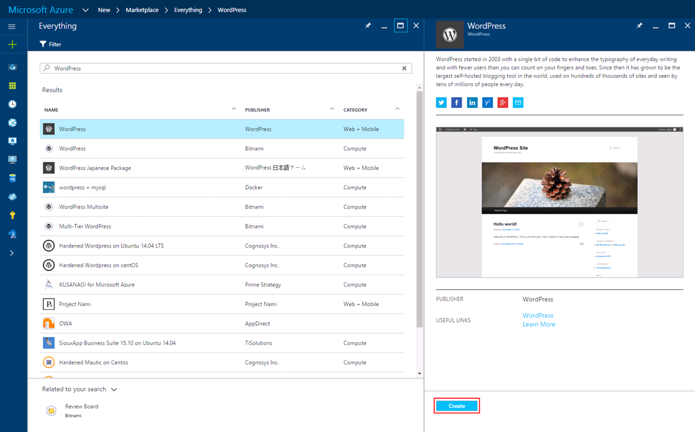Select Hardened Wordpress on centOS row
This screenshot has width=695, height=432.
(x=222, y=265)
